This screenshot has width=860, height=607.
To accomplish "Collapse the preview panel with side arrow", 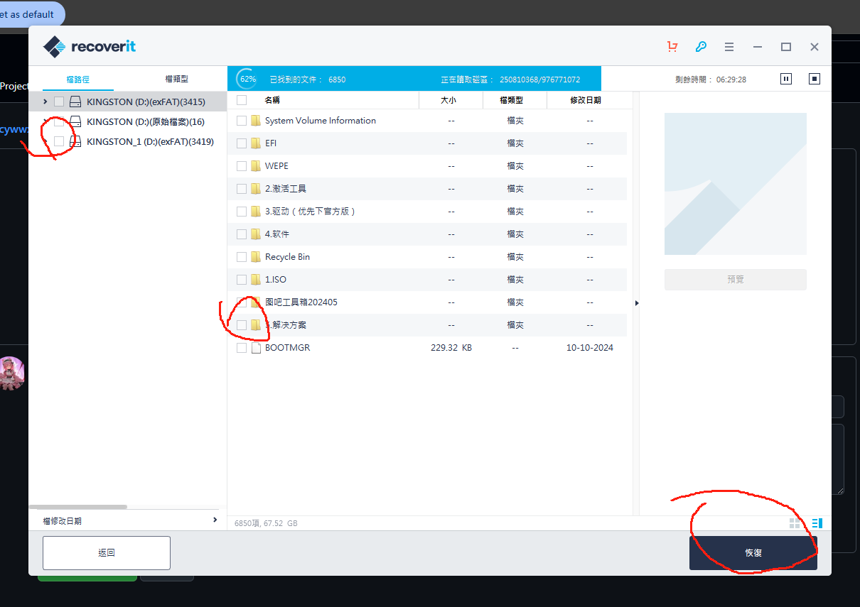I will click(637, 303).
